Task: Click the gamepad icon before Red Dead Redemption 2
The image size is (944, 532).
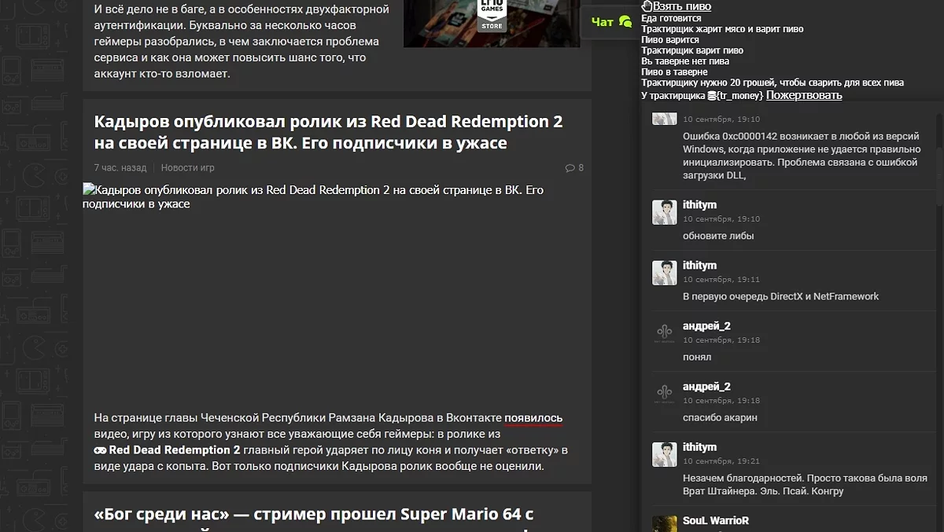Action: [x=101, y=450]
